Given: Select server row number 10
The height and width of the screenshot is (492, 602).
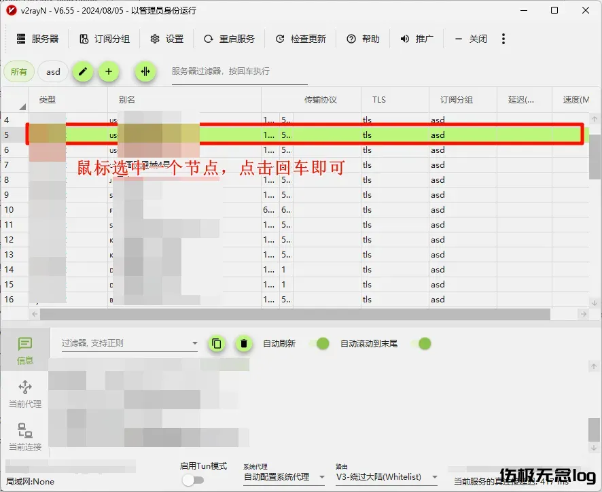Looking at the screenshot, I should (x=295, y=210).
